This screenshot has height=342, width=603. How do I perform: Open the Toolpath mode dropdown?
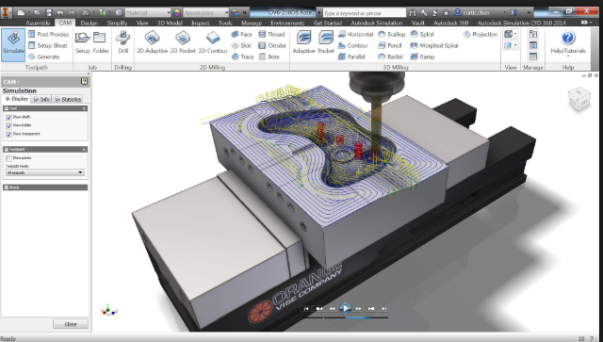45,172
